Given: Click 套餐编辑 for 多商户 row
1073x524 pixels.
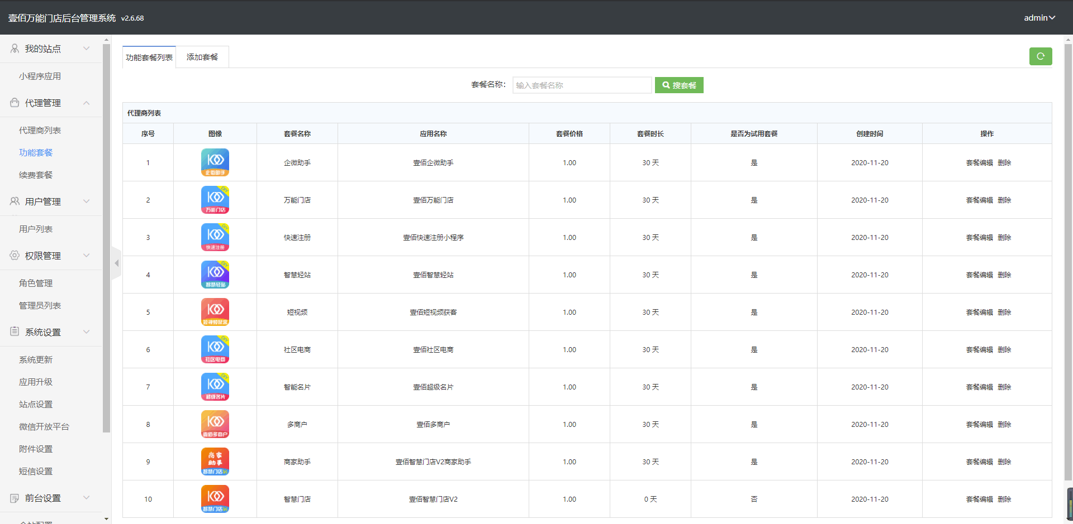Looking at the screenshot, I should (x=979, y=424).
